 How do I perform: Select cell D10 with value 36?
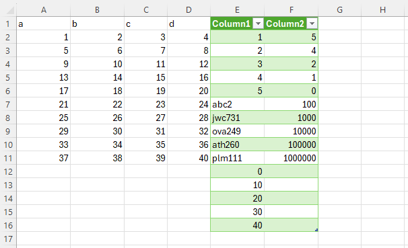189,144
